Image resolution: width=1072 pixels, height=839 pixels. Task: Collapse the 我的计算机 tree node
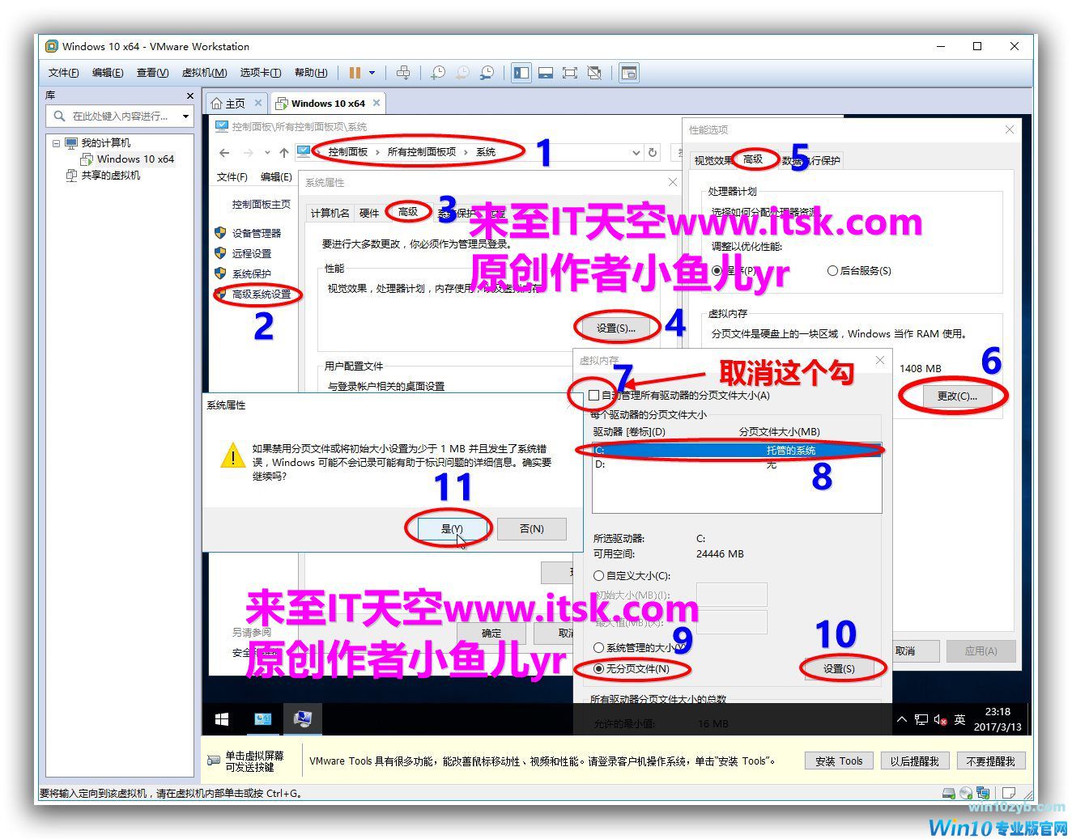pyautogui.click(x=56, y=143)
